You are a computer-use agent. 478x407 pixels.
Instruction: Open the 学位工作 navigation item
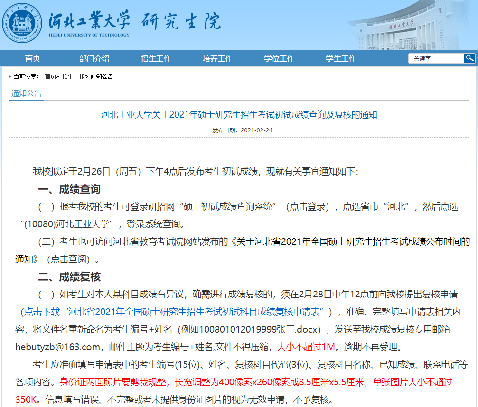(279, 59)
